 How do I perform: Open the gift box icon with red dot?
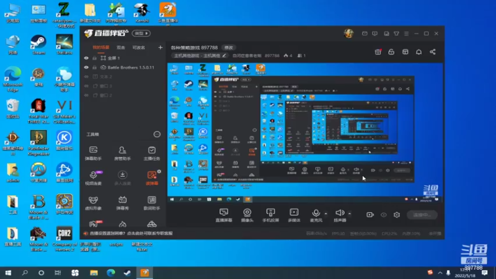pyautogui.click(x=378, y=52)
